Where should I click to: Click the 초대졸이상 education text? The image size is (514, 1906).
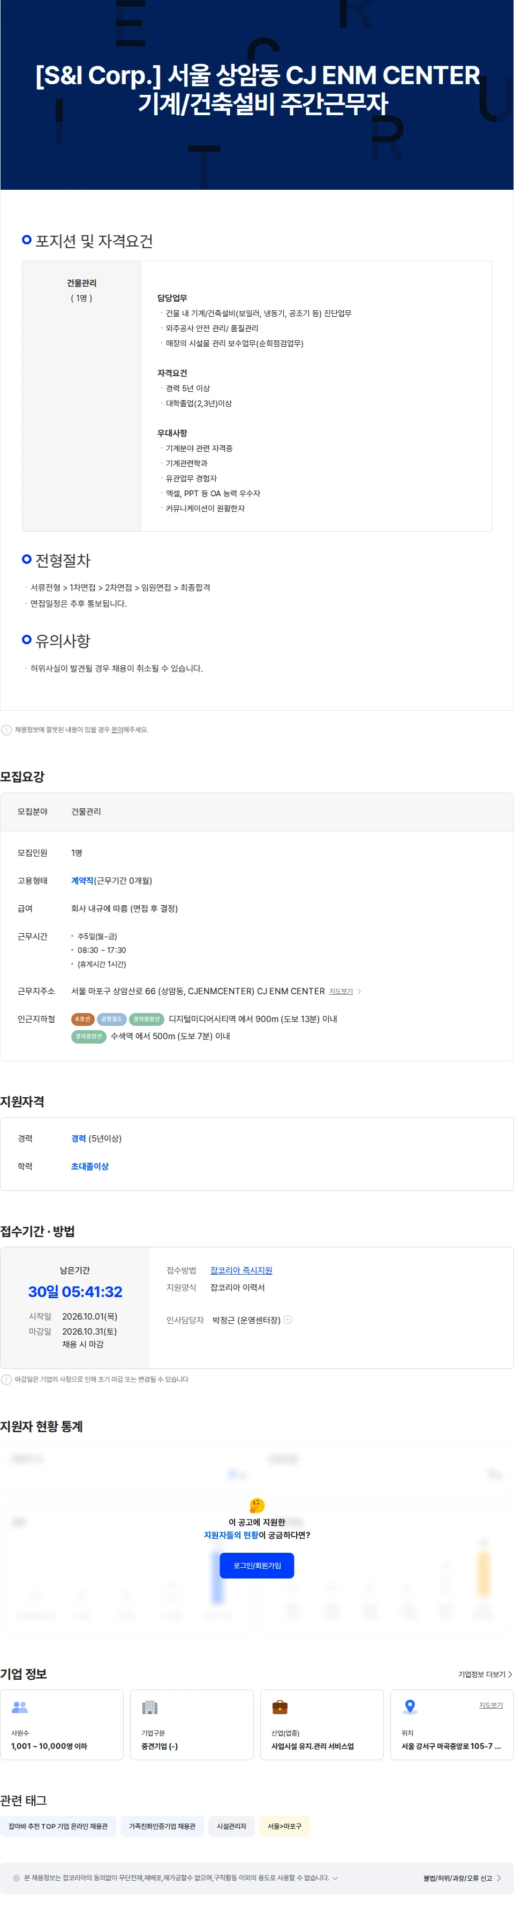[x=89, y=1166]
